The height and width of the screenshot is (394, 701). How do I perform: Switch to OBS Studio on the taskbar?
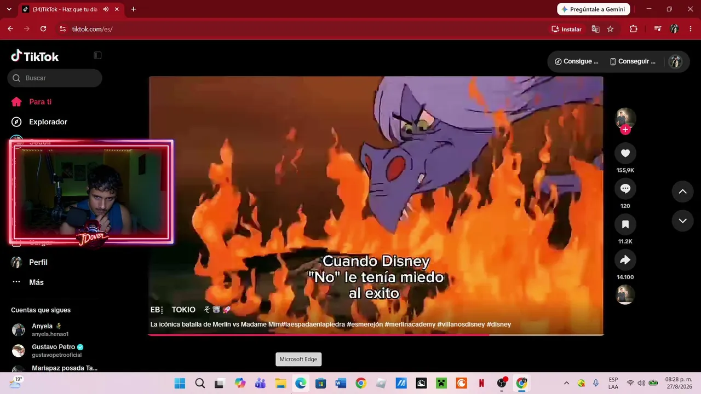click(502, 383)
